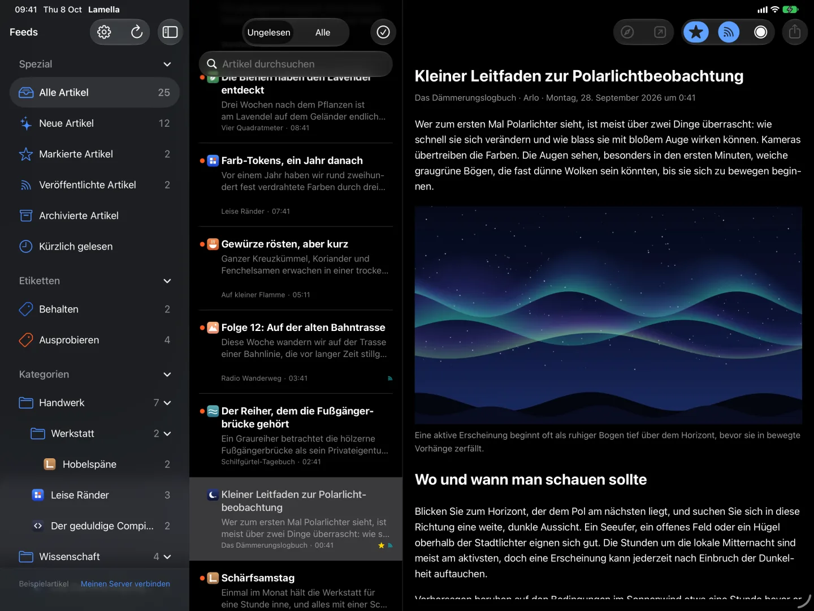This screenshot has width=814, height=611.
Task: Mark all as read checkmark circle
Action: pyautogui.click(x=383, y=32)
